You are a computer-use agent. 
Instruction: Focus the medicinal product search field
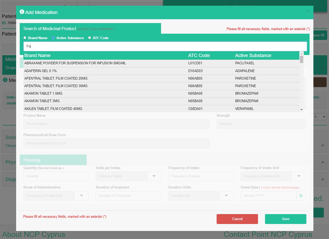click(165, 46)
